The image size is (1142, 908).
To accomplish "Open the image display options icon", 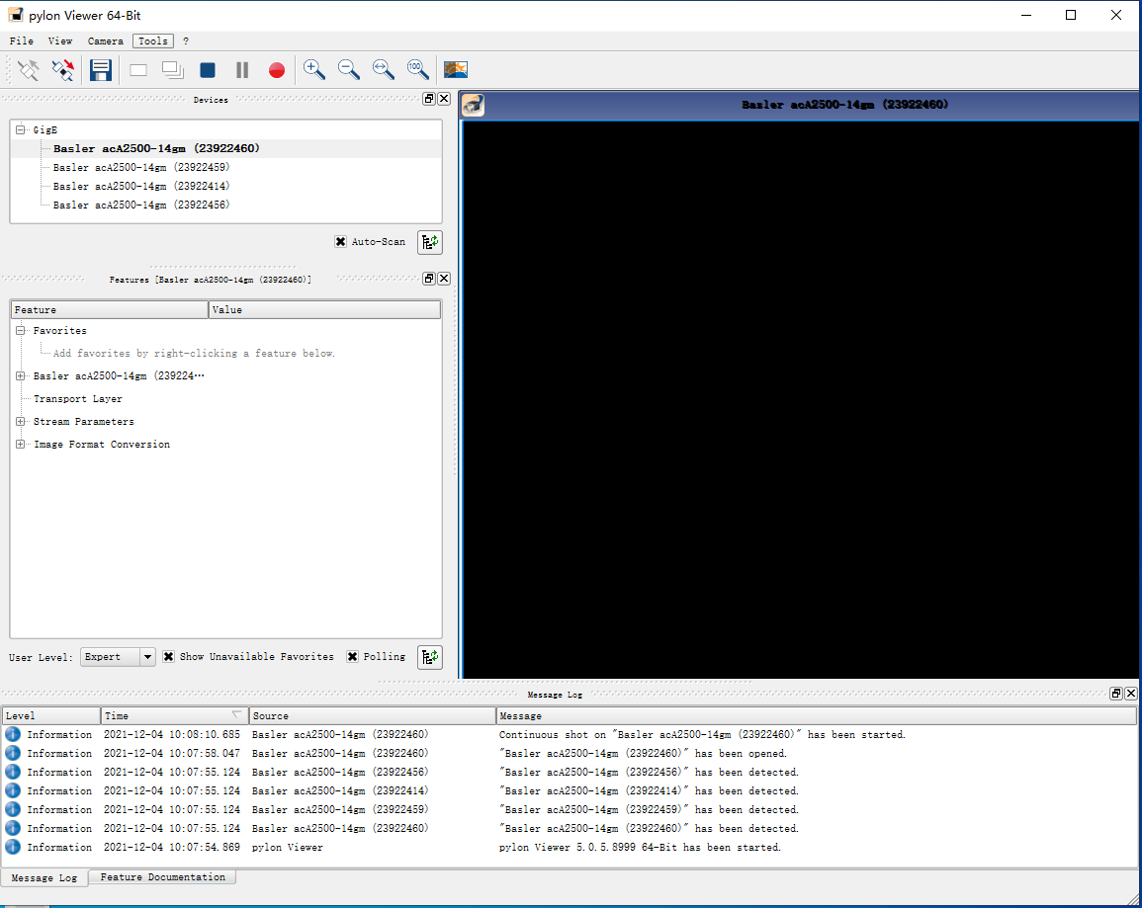I will click(456, 70).
